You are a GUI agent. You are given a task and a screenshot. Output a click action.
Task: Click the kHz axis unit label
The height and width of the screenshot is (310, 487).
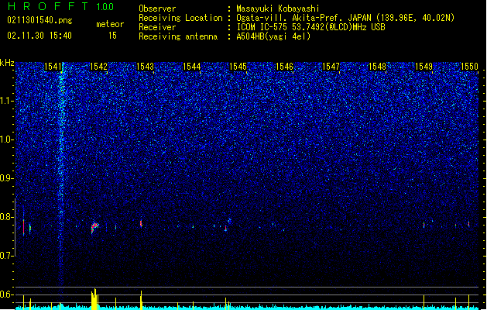click(x=7, y=63)
